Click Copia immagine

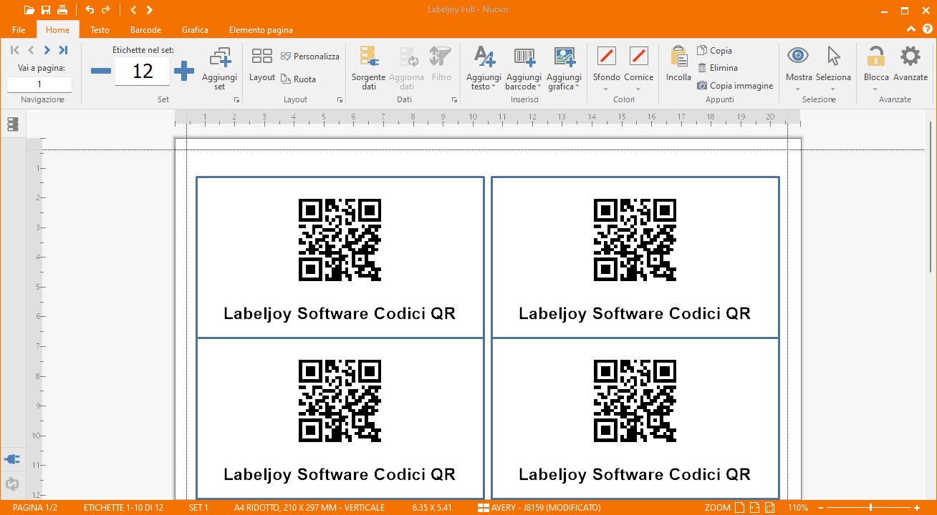click(x=735, y=86)
